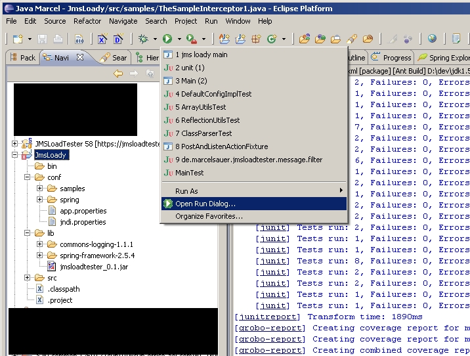Image resolution: width=470 pixels, height=356 pixels.
Task: Switch to the Spring Explorer tab
Action: tap(443, 58)
